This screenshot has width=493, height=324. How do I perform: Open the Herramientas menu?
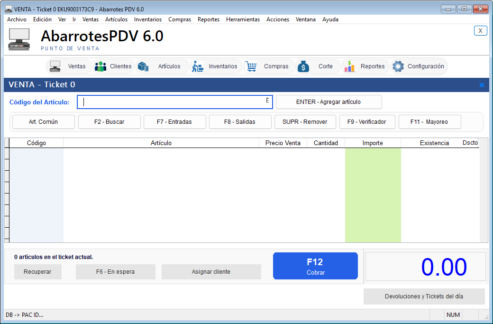click(243, 19)
